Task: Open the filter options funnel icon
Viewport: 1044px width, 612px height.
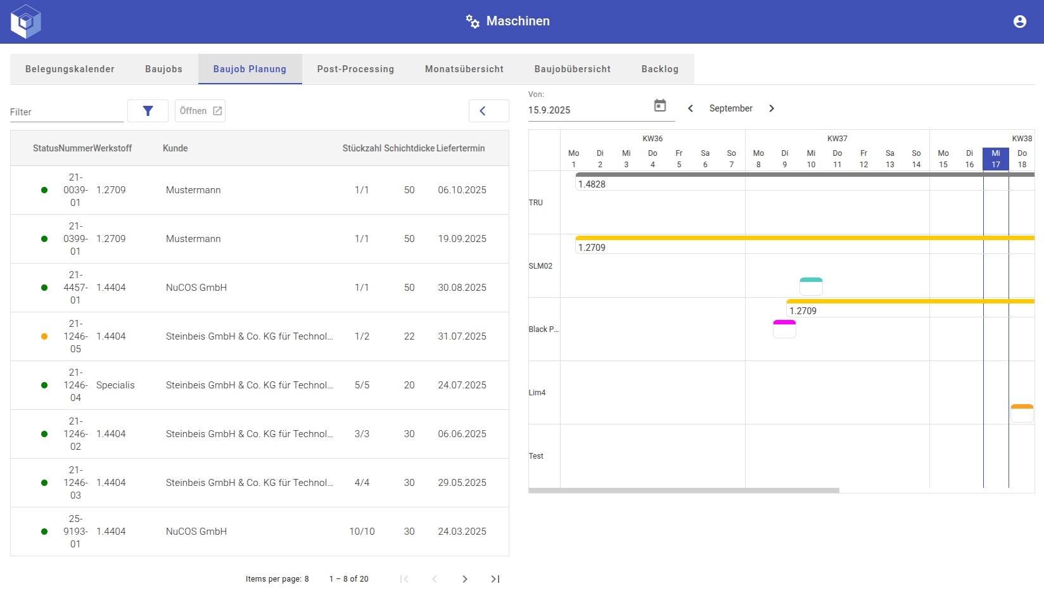Action: (148, 110)
